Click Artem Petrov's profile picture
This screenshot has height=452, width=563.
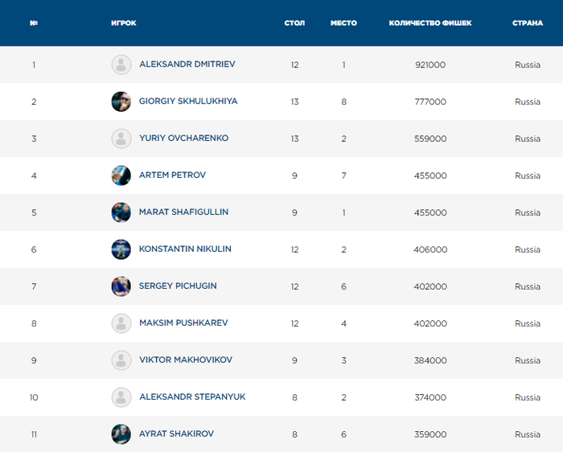pos(121,175)
